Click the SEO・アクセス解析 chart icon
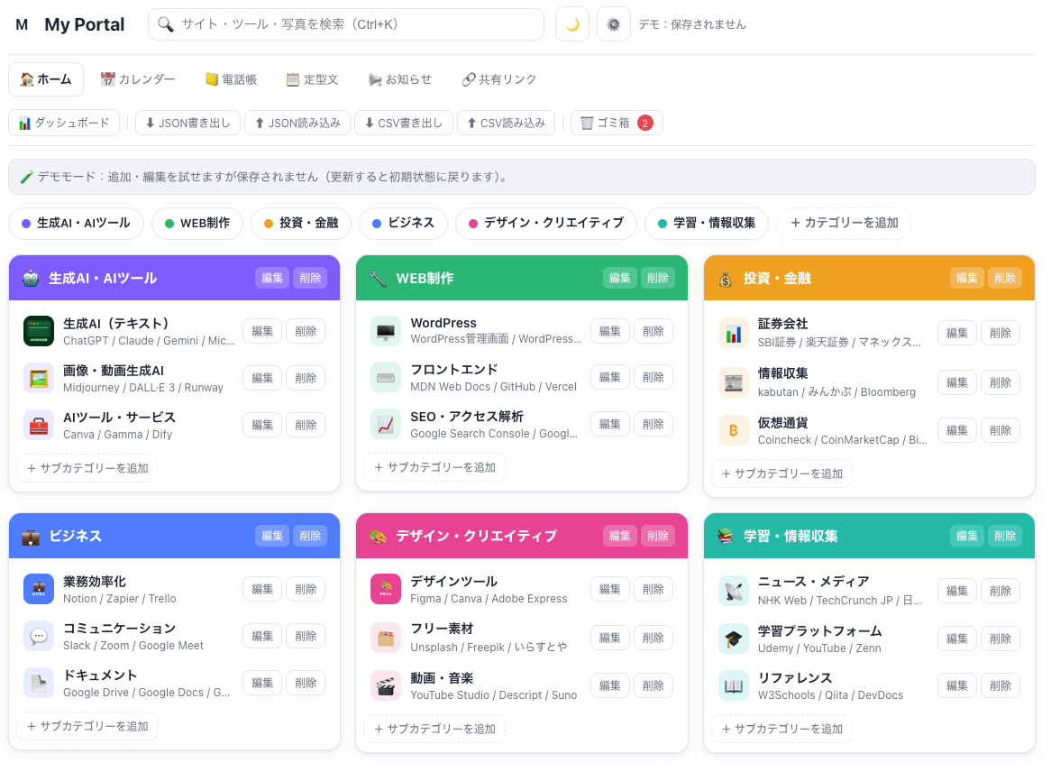The height and width of the screenshot is (763, 1051). point(386,425)
